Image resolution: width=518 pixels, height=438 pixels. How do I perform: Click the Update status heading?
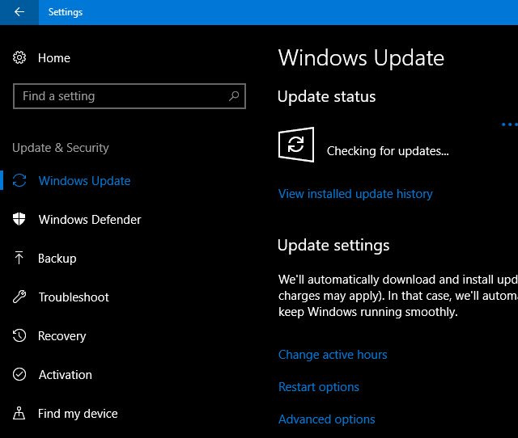(327, 97)
